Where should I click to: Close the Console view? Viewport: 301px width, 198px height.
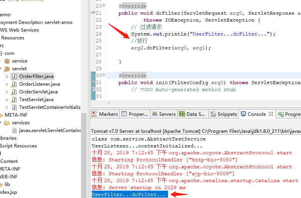(271, 114)
